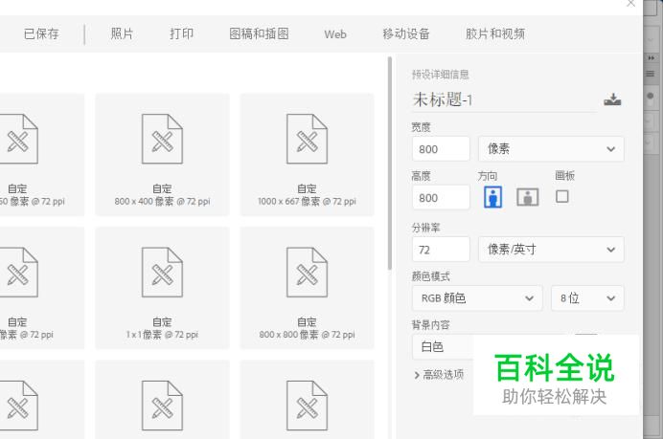663x439 pixels.
Task: Click the 未标题-1 document name field
Action: pyautogui.click(x=505, y=100)
